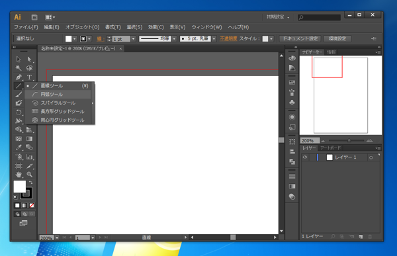Screen dimensions: 397x256
Task: Open the Stroke panel lines icon
Action: pyautogui.click(x=292, y=176)
